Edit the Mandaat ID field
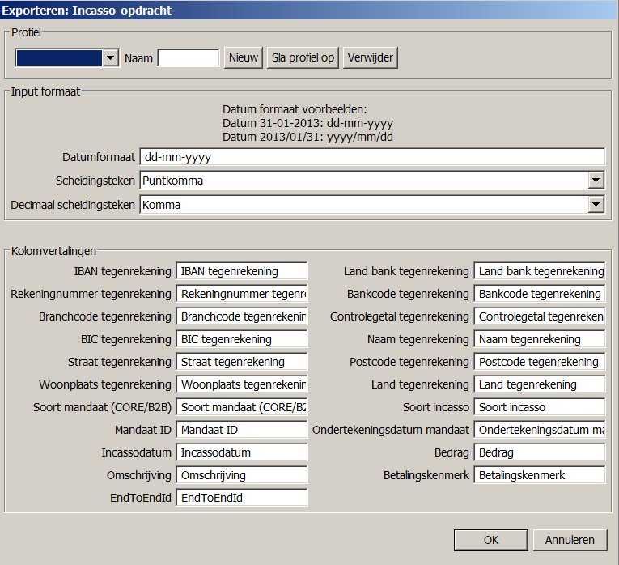 coord(242,430)
